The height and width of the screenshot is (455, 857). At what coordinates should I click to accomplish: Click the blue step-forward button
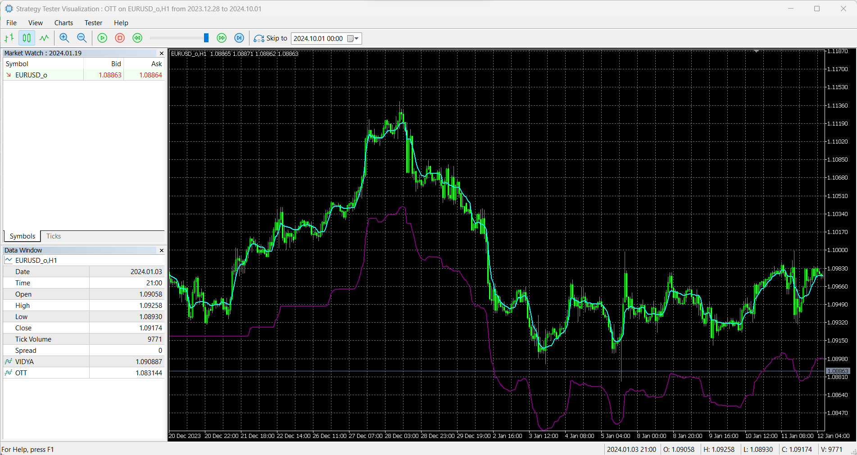[239, 38]
